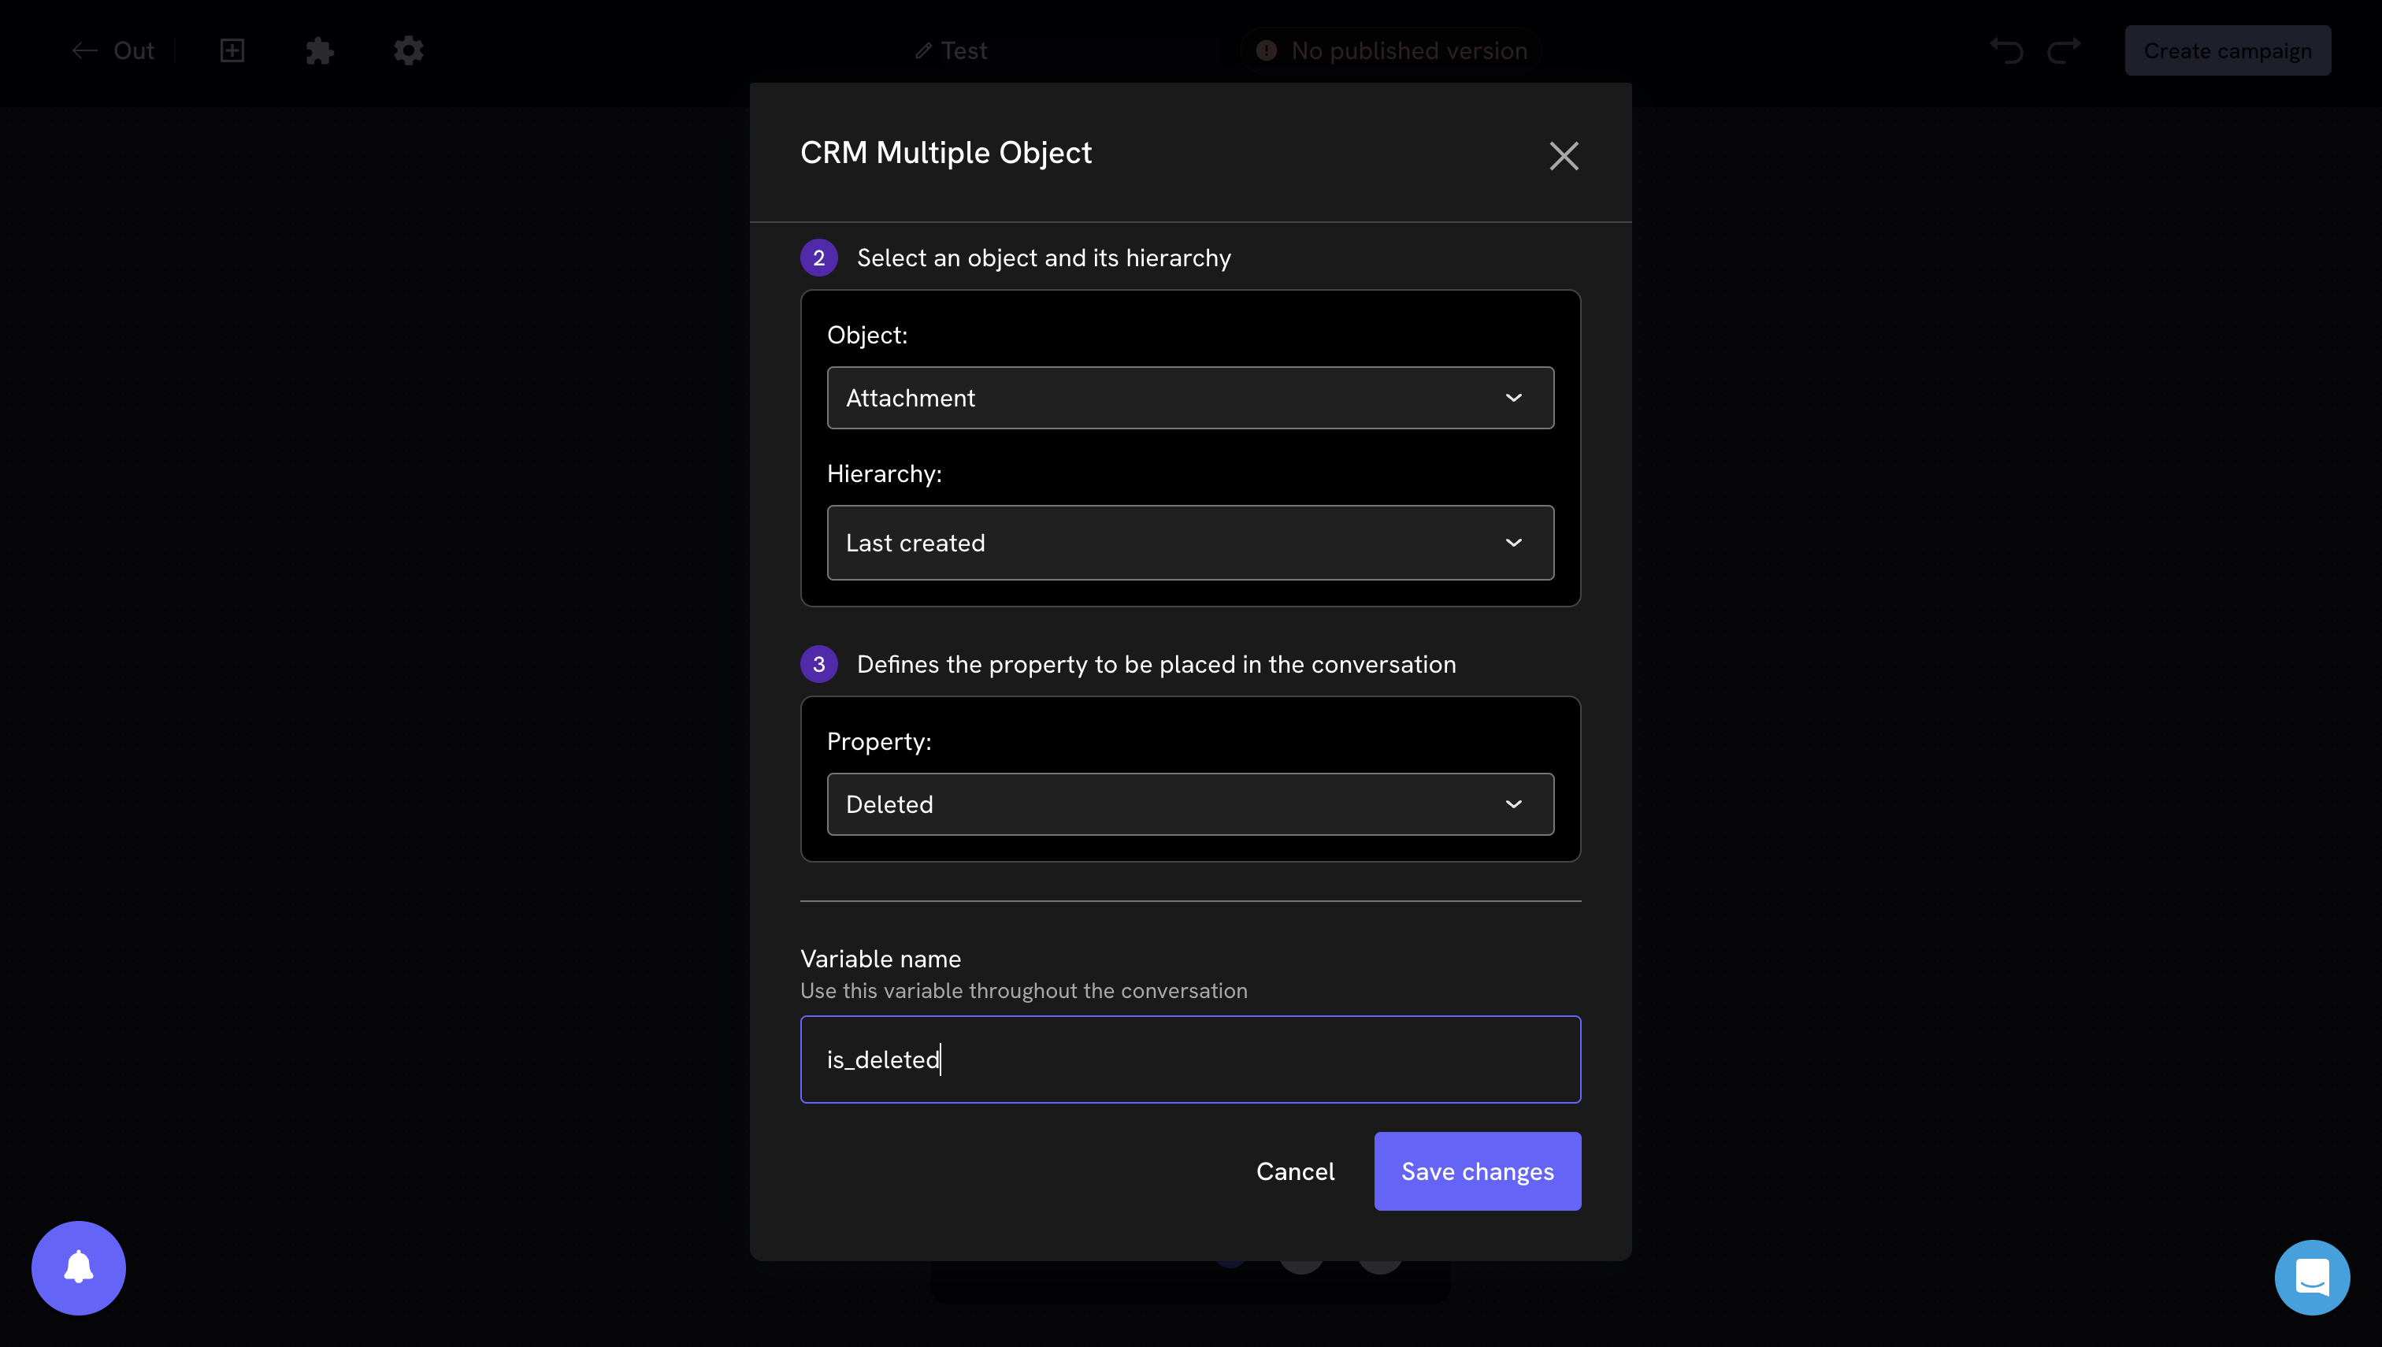Open the notifications bell button
The image size is (2382, 1347).
click(79, 1267)
